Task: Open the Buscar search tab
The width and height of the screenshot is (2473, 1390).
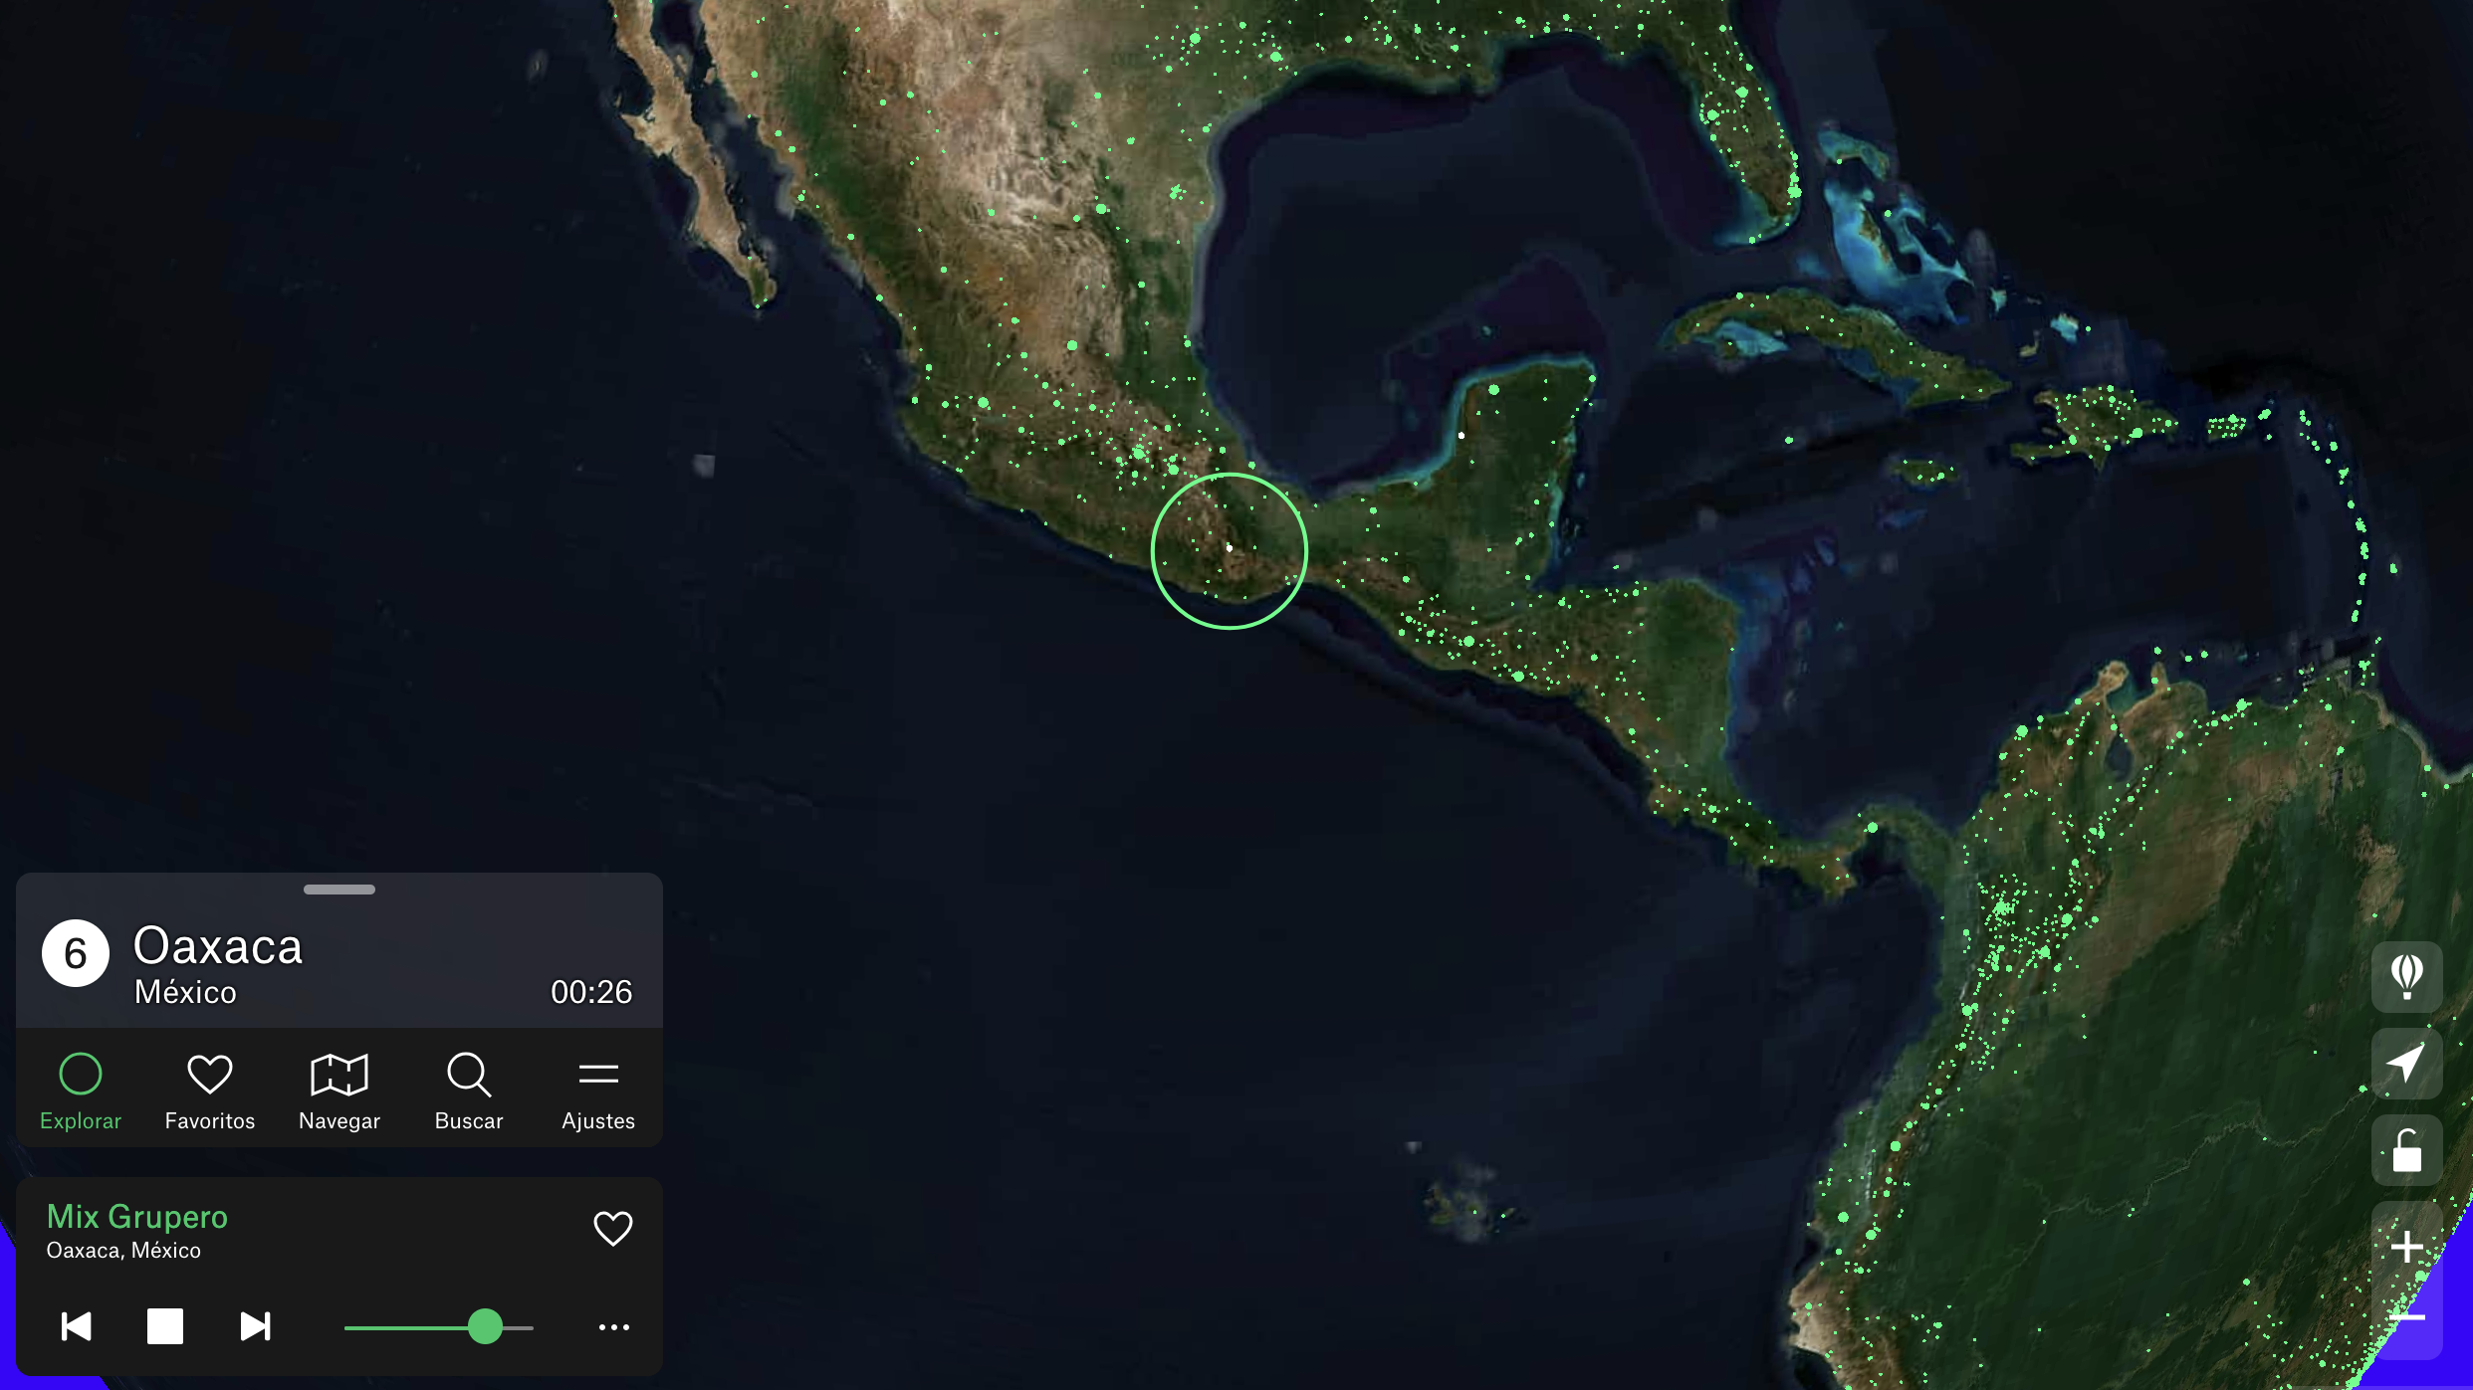Action: click(469, 1092)
